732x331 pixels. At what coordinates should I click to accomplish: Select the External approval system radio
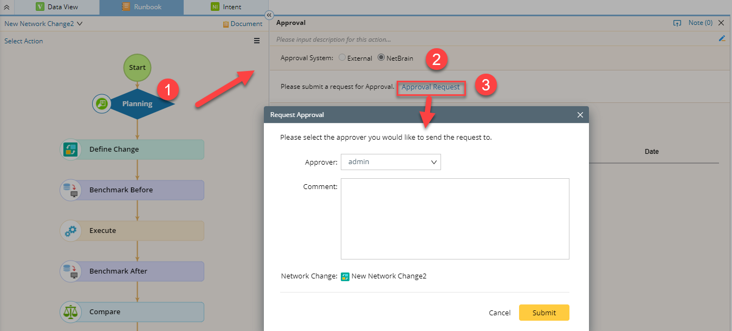(x=342, y=58)
